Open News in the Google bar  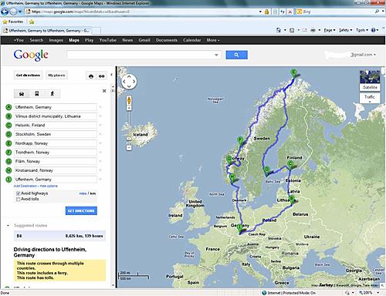127,40
